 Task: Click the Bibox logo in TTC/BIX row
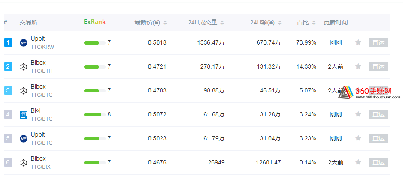tap(23, 162)
